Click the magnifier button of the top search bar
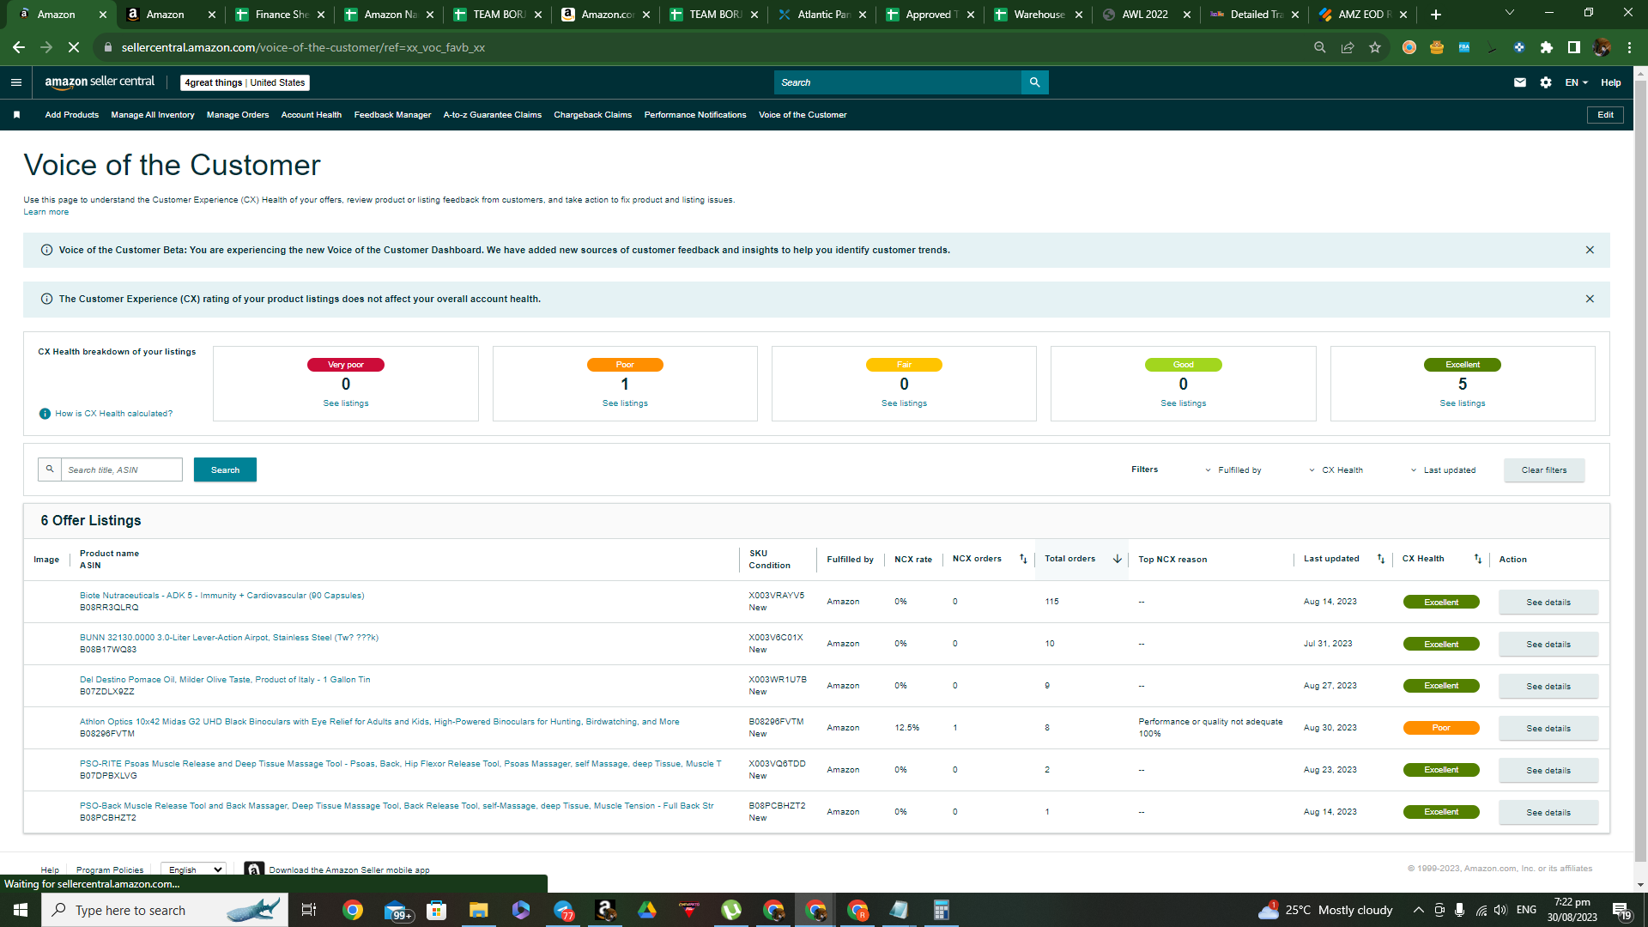The image size is (1648, 927). click(1034, 82)
